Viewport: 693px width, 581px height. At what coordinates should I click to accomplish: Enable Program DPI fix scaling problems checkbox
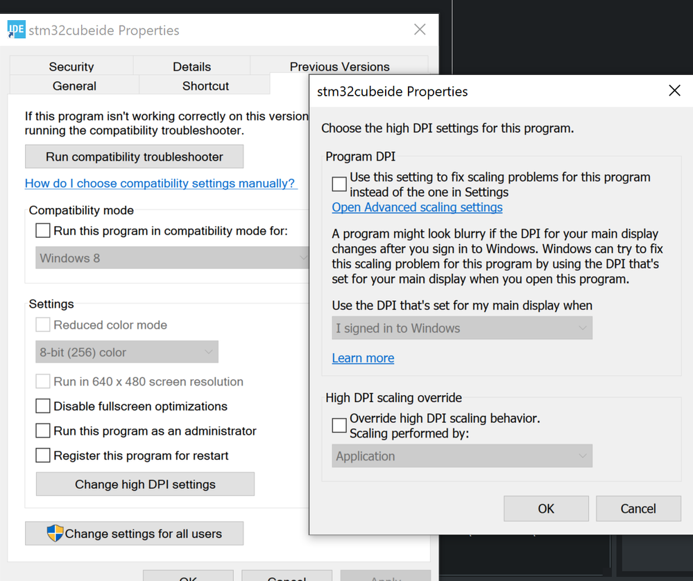click(x=339, y=184)
